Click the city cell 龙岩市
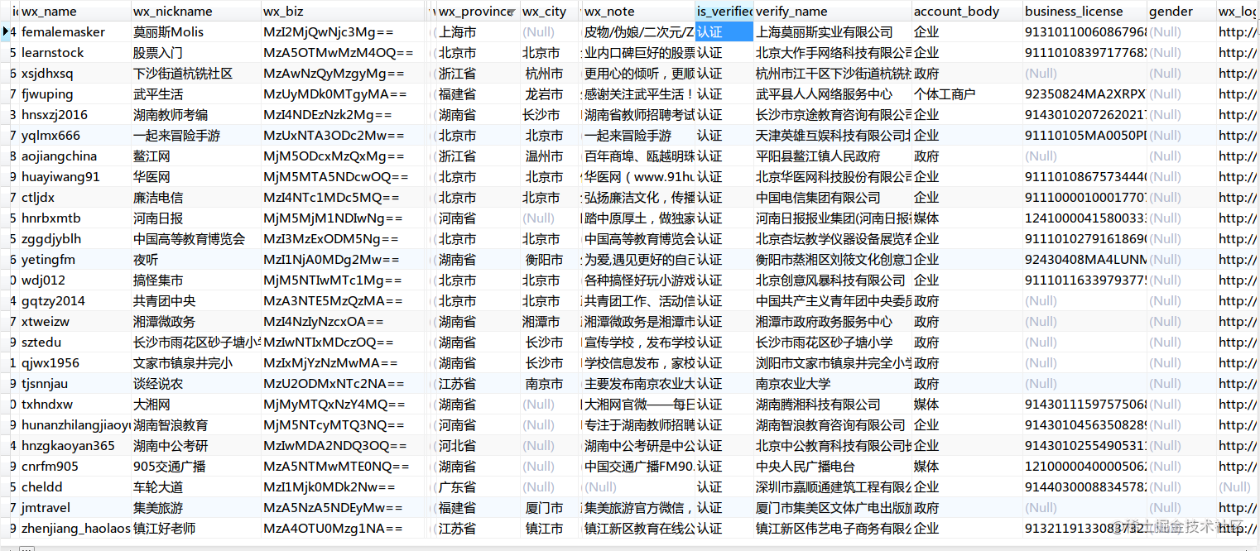1260x551 pixels. click(x=550, y=94)
